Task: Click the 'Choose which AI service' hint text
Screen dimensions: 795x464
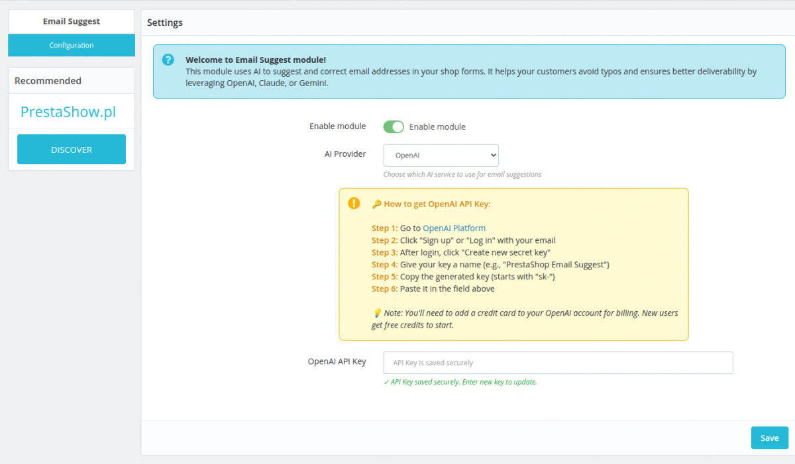Action: [x=462, y=175]
